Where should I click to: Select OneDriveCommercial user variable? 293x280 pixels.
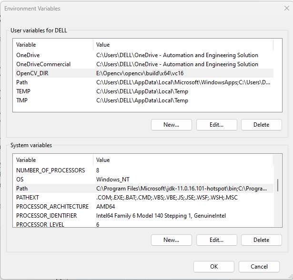click(43, 64)
